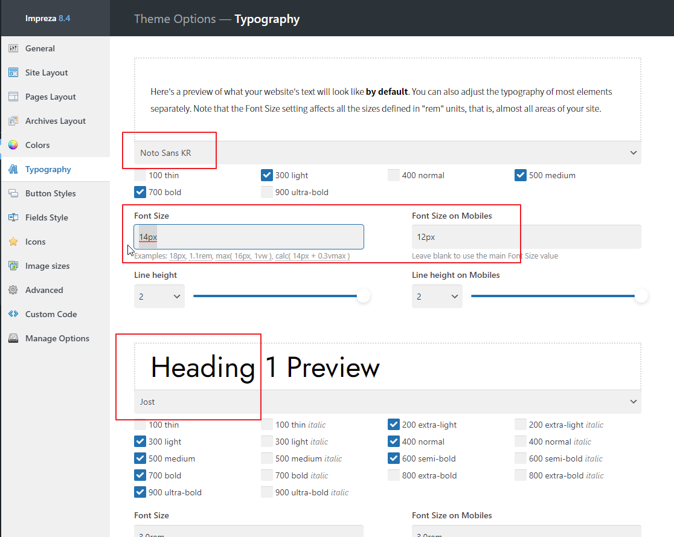Open Line height on Mobiles dropdown

[437, 296]
